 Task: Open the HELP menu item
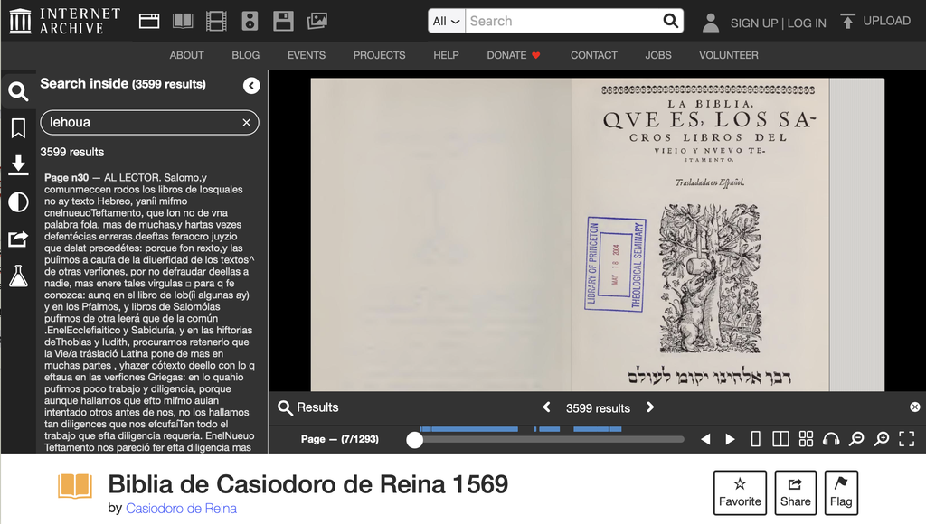[x=446, y=55]
